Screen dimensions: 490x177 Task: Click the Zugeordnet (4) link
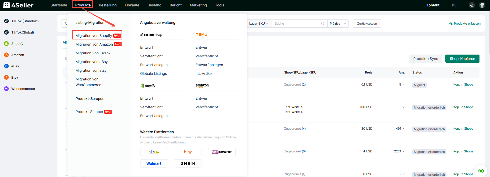pos(295,129)
